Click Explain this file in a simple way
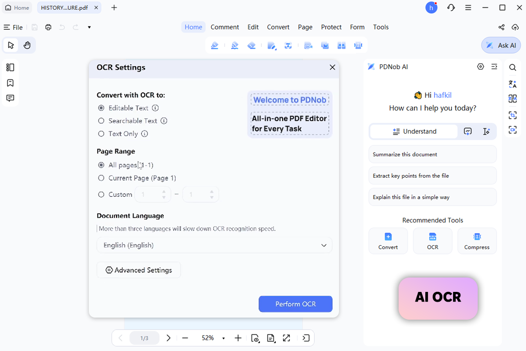526x351 pixels. point(433,197)
